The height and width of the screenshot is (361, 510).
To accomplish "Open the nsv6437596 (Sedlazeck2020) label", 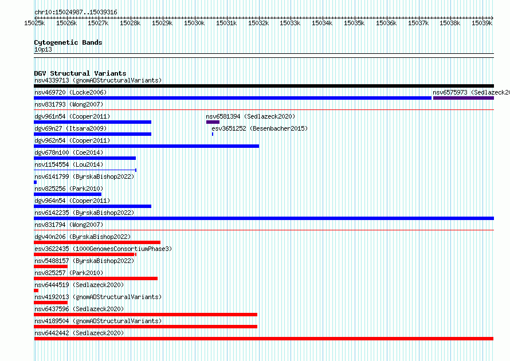I will coord(79,309).
